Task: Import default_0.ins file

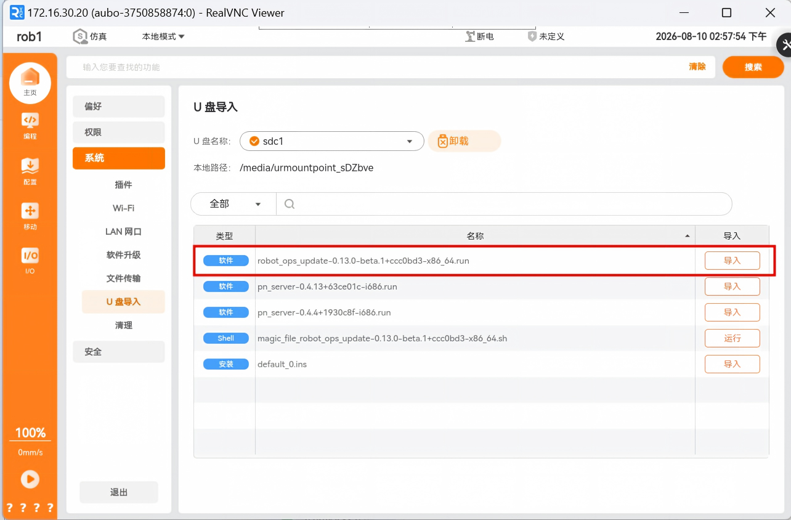Action: click(732, 364)
